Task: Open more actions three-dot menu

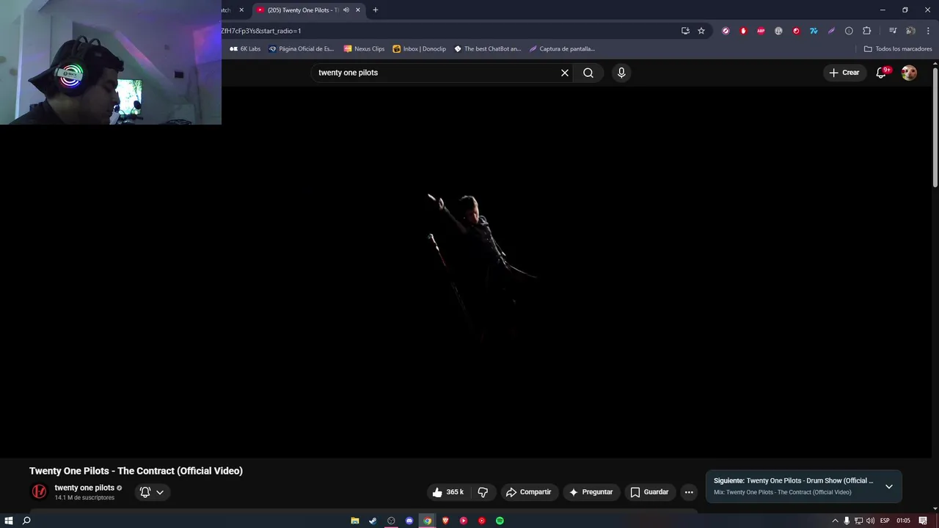Action: click(x=689, y=492)
